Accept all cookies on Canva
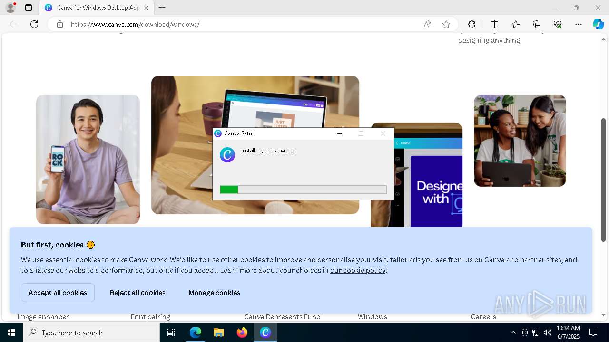 (x=58, y=293)
